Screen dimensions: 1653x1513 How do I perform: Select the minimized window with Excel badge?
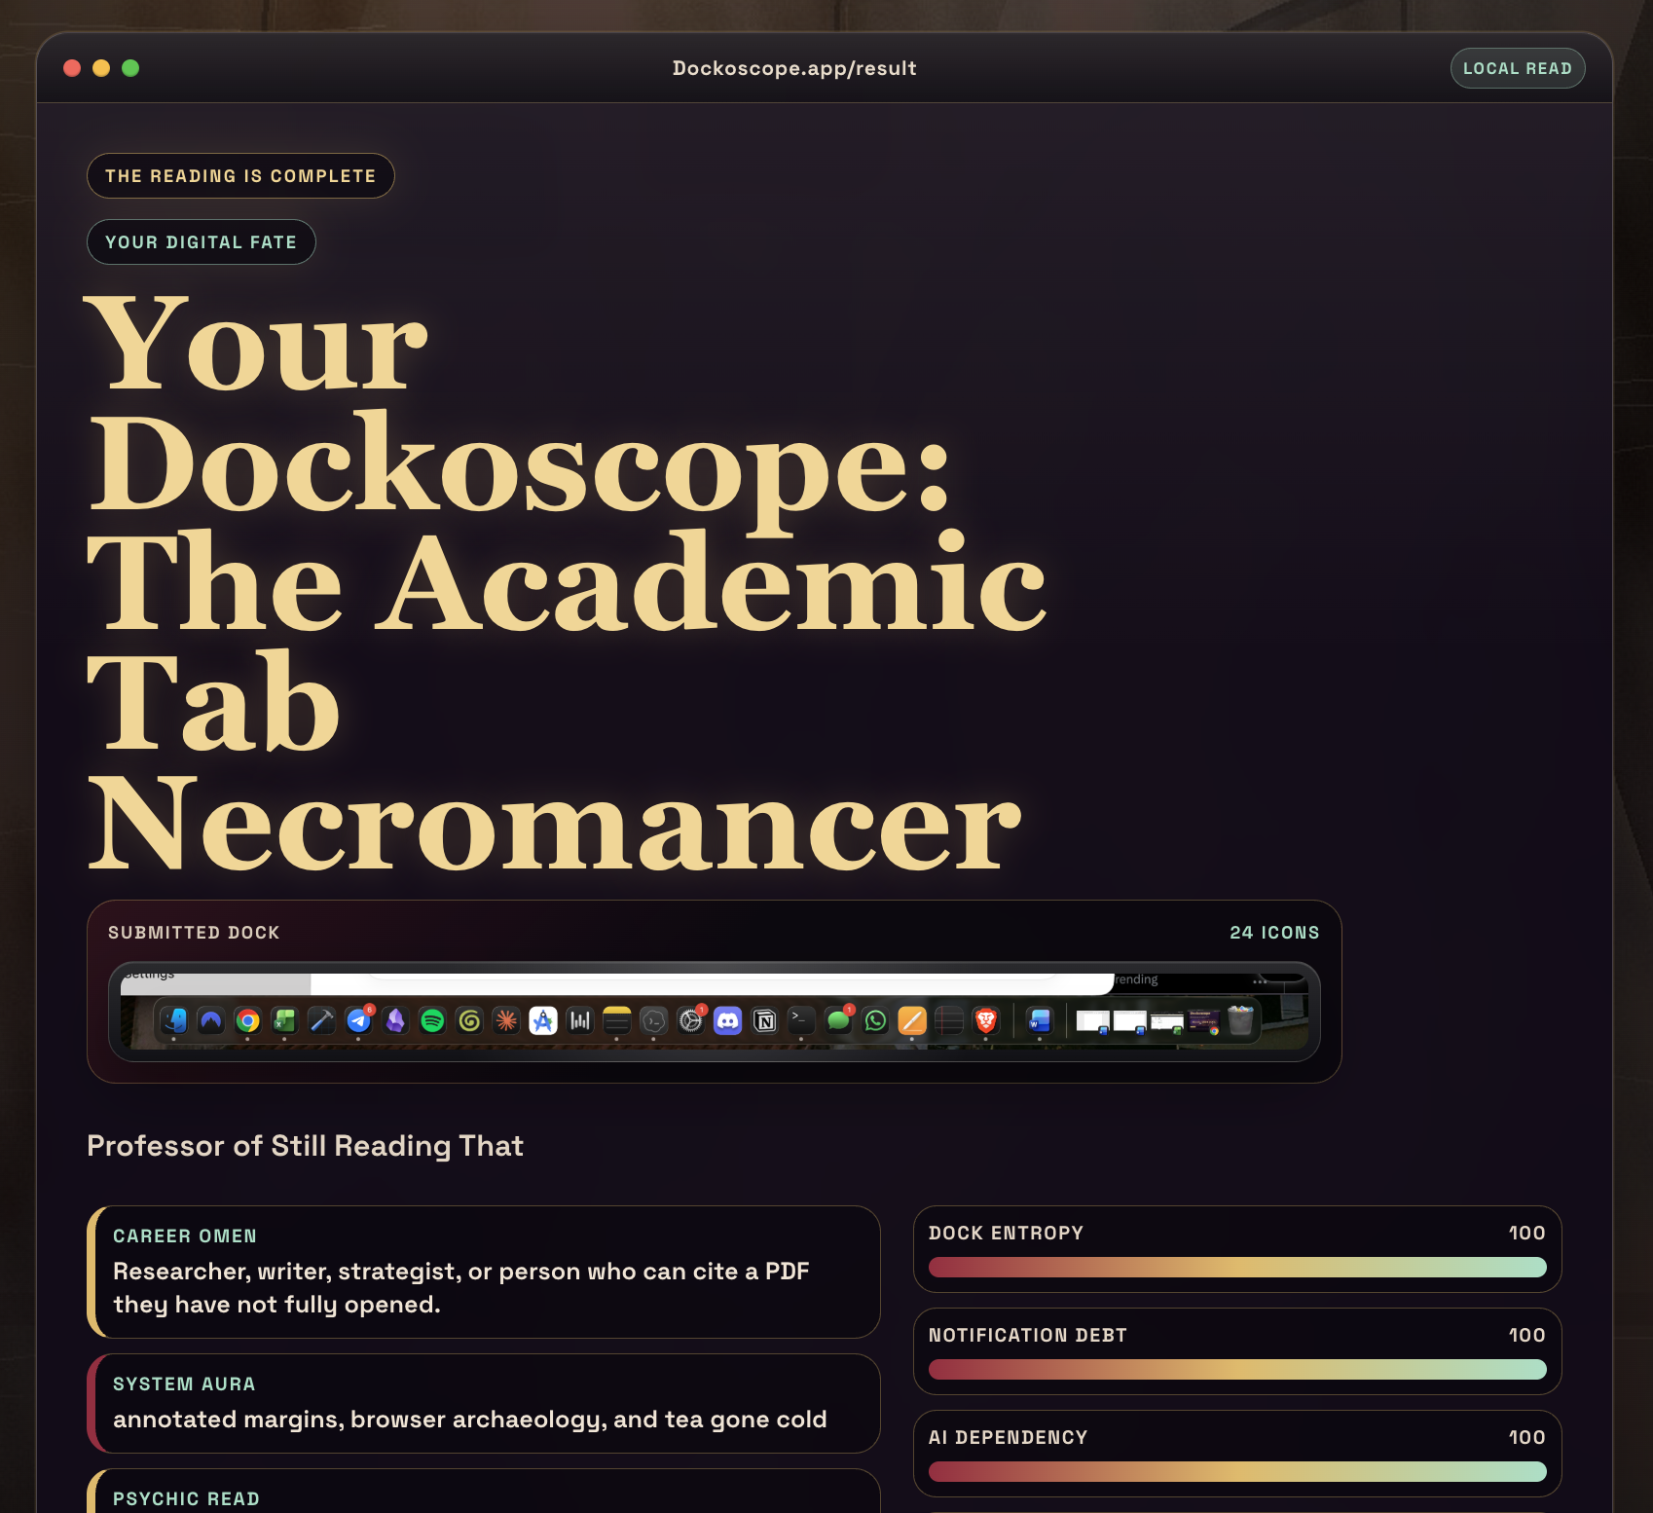point(1167,1022)
